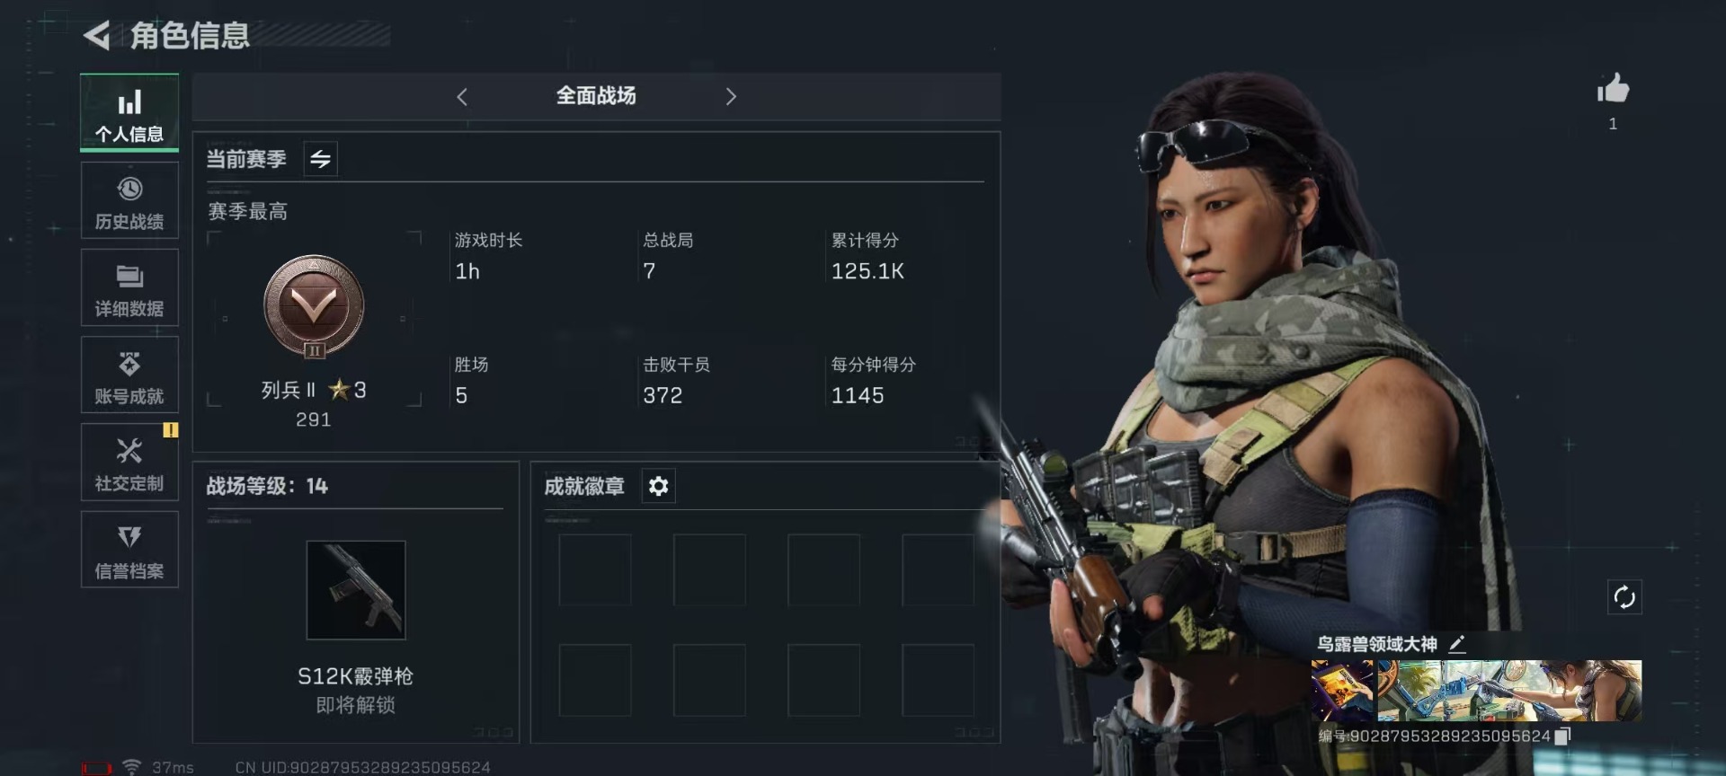
Task: Open the 账号成就 account achievements section
Action: point(129,375)
